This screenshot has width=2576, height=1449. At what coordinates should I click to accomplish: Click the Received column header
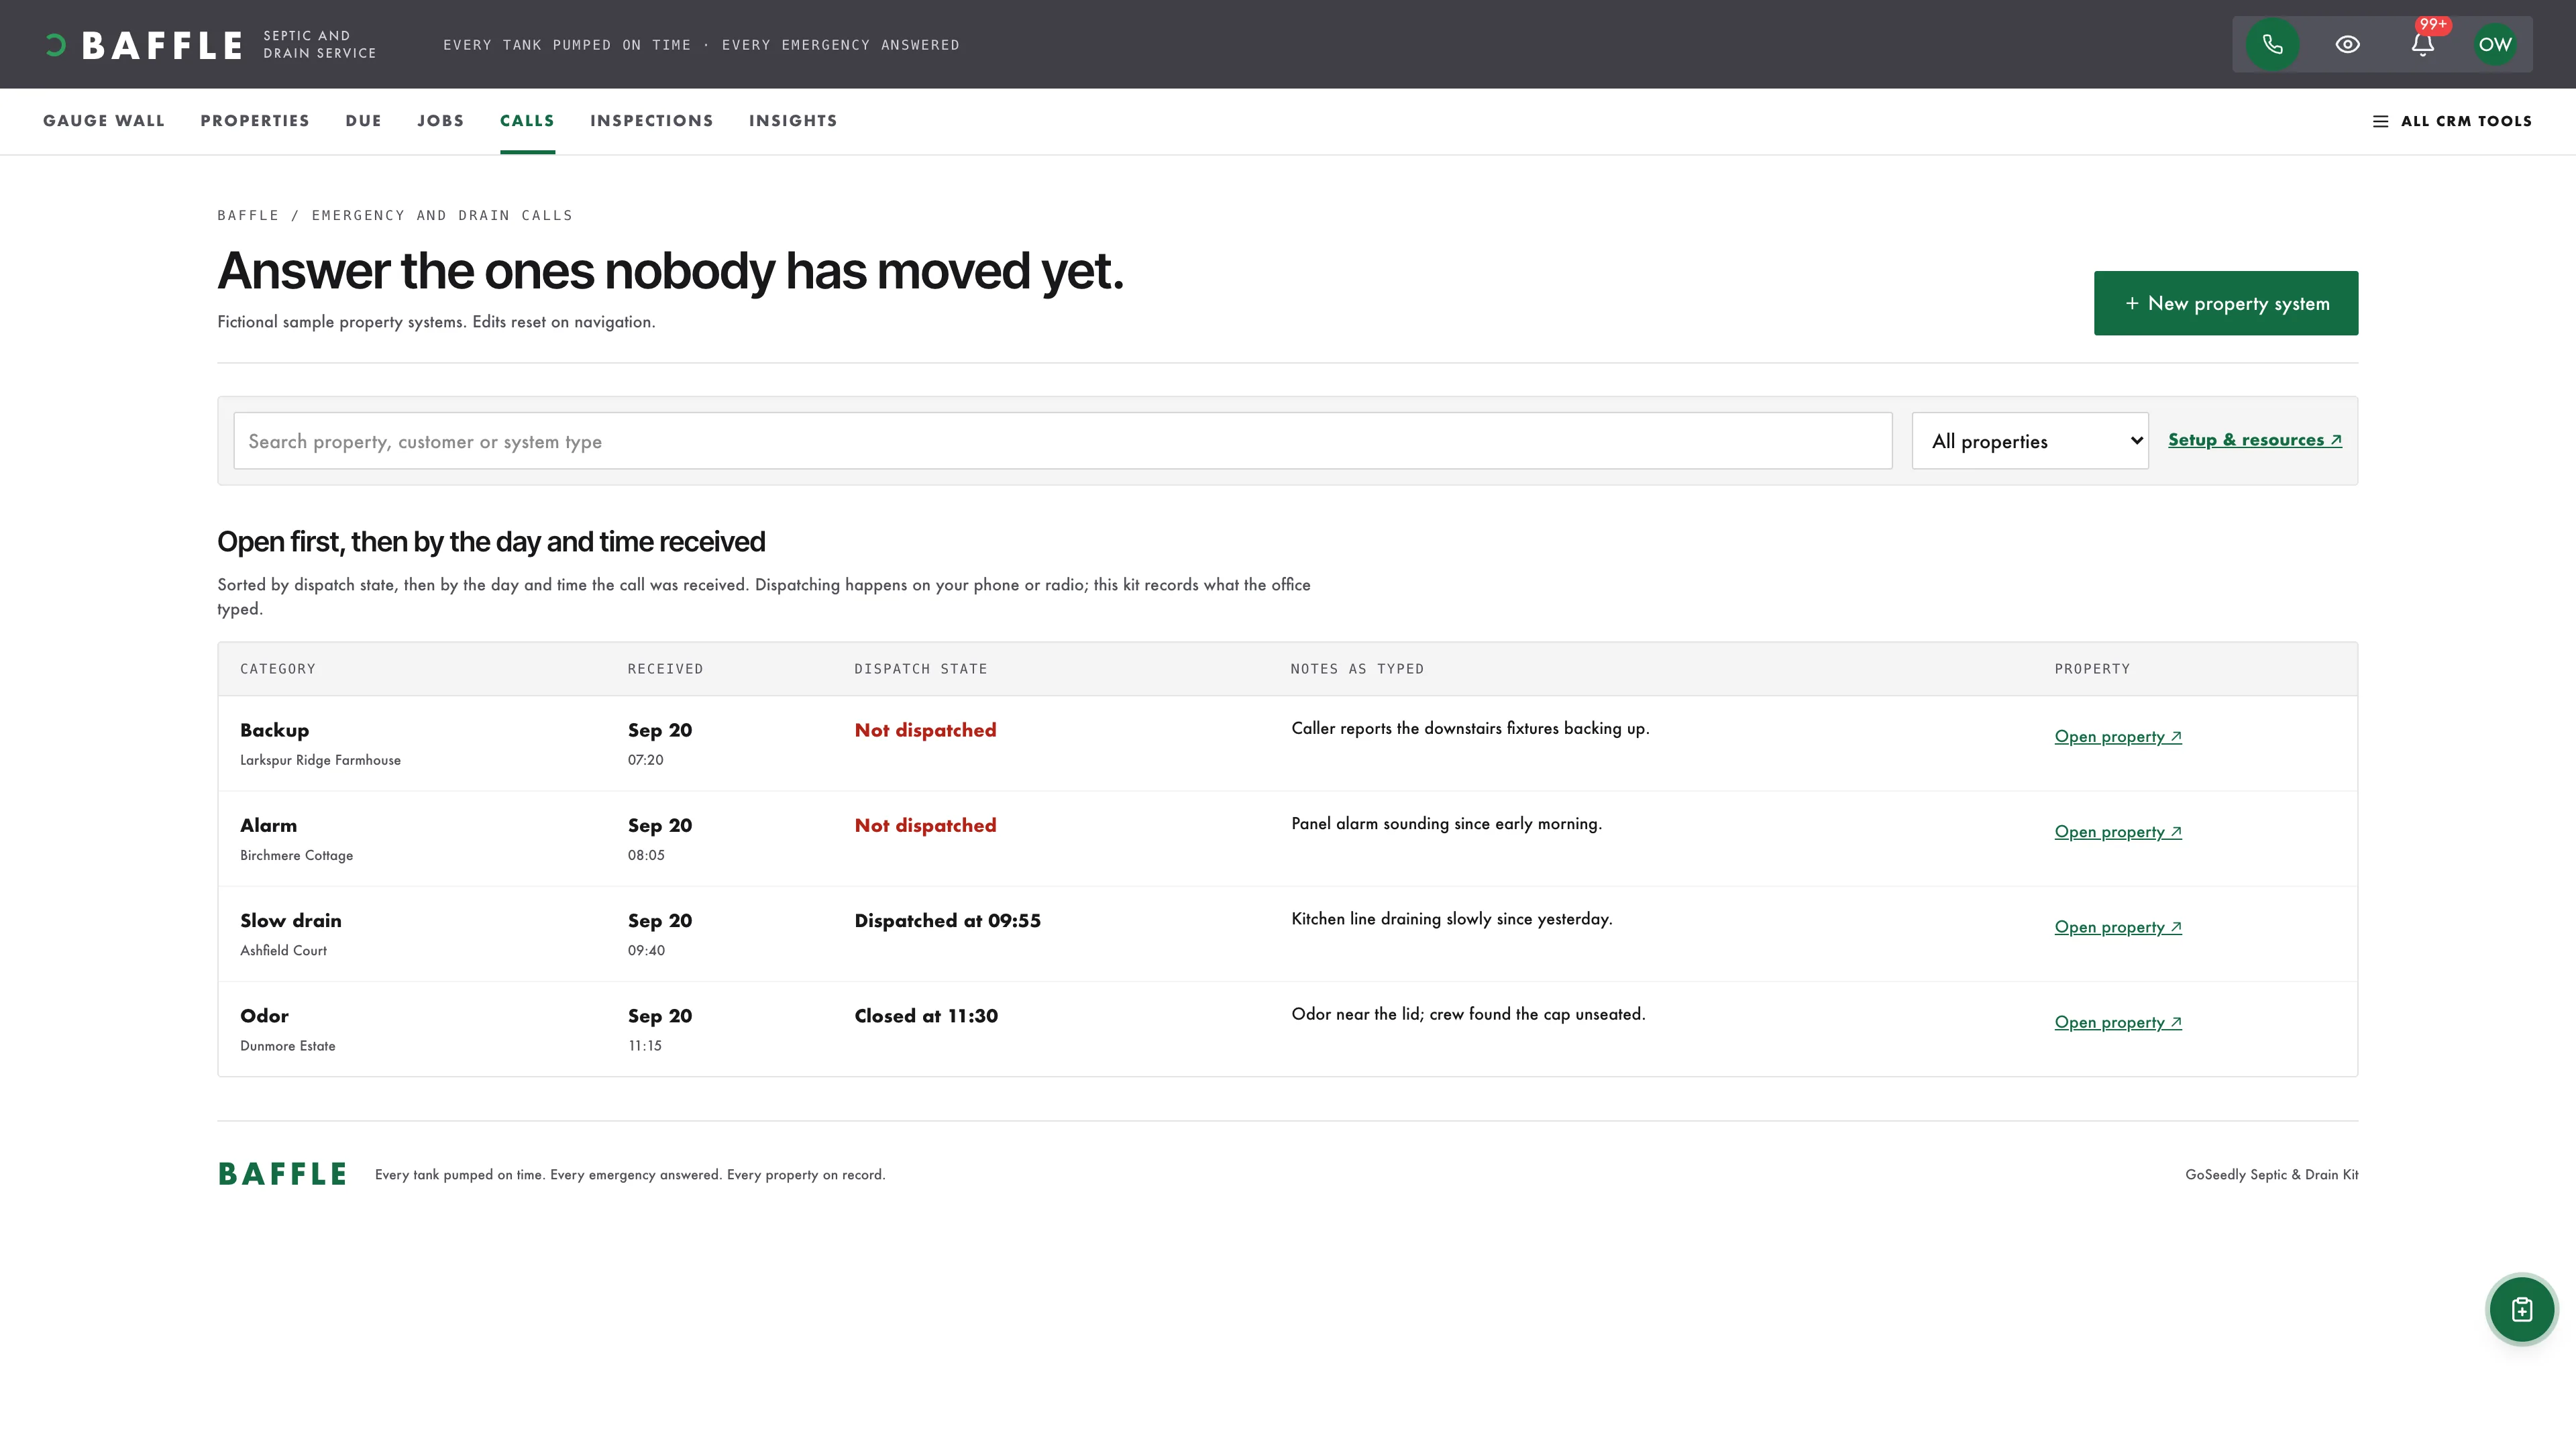click(665, 669)
